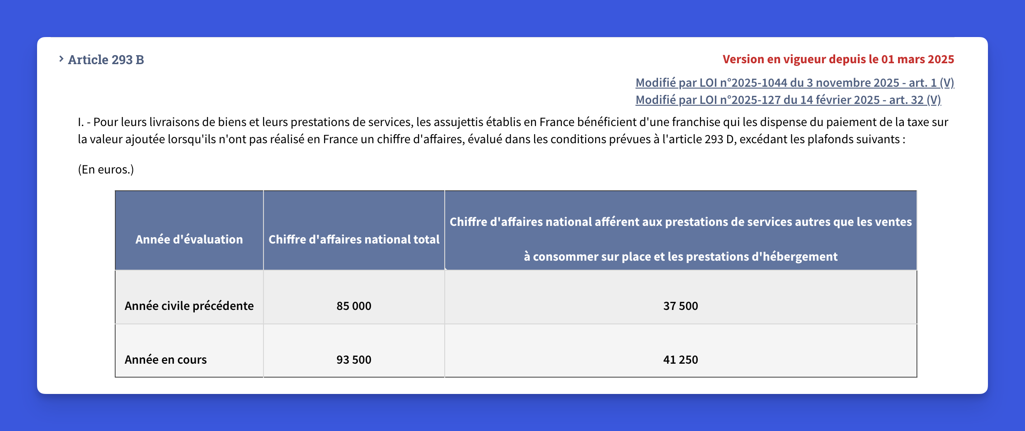This screenshot has height=431, width=1025.
Task: Select the "Année en cours" row label
Action: [165, 360]
